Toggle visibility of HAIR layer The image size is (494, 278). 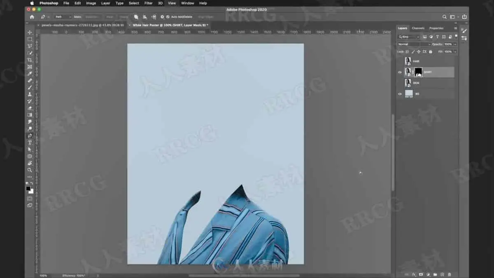400,61
